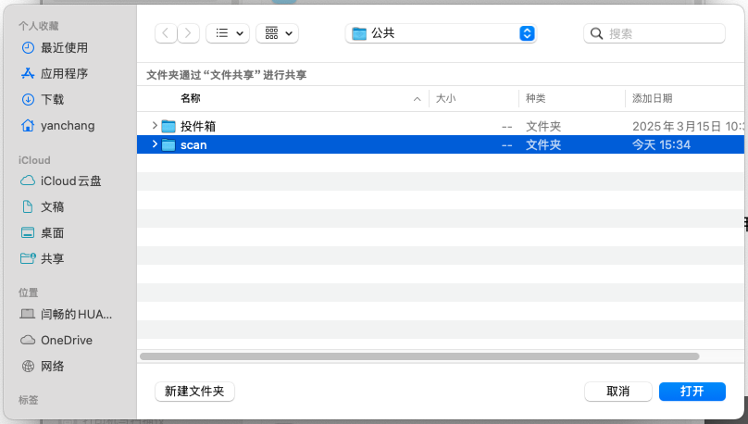Click the forward navigation arrow
The image size is (748, 424).
coord(189,33)
